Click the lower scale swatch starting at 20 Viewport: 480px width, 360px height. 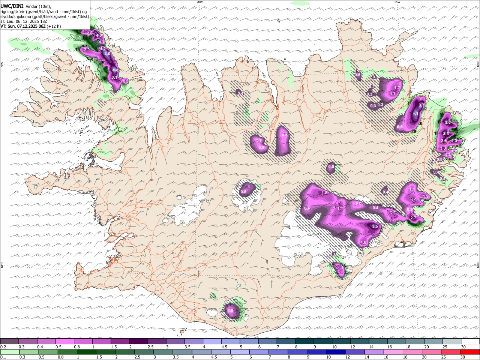[431, 352]
